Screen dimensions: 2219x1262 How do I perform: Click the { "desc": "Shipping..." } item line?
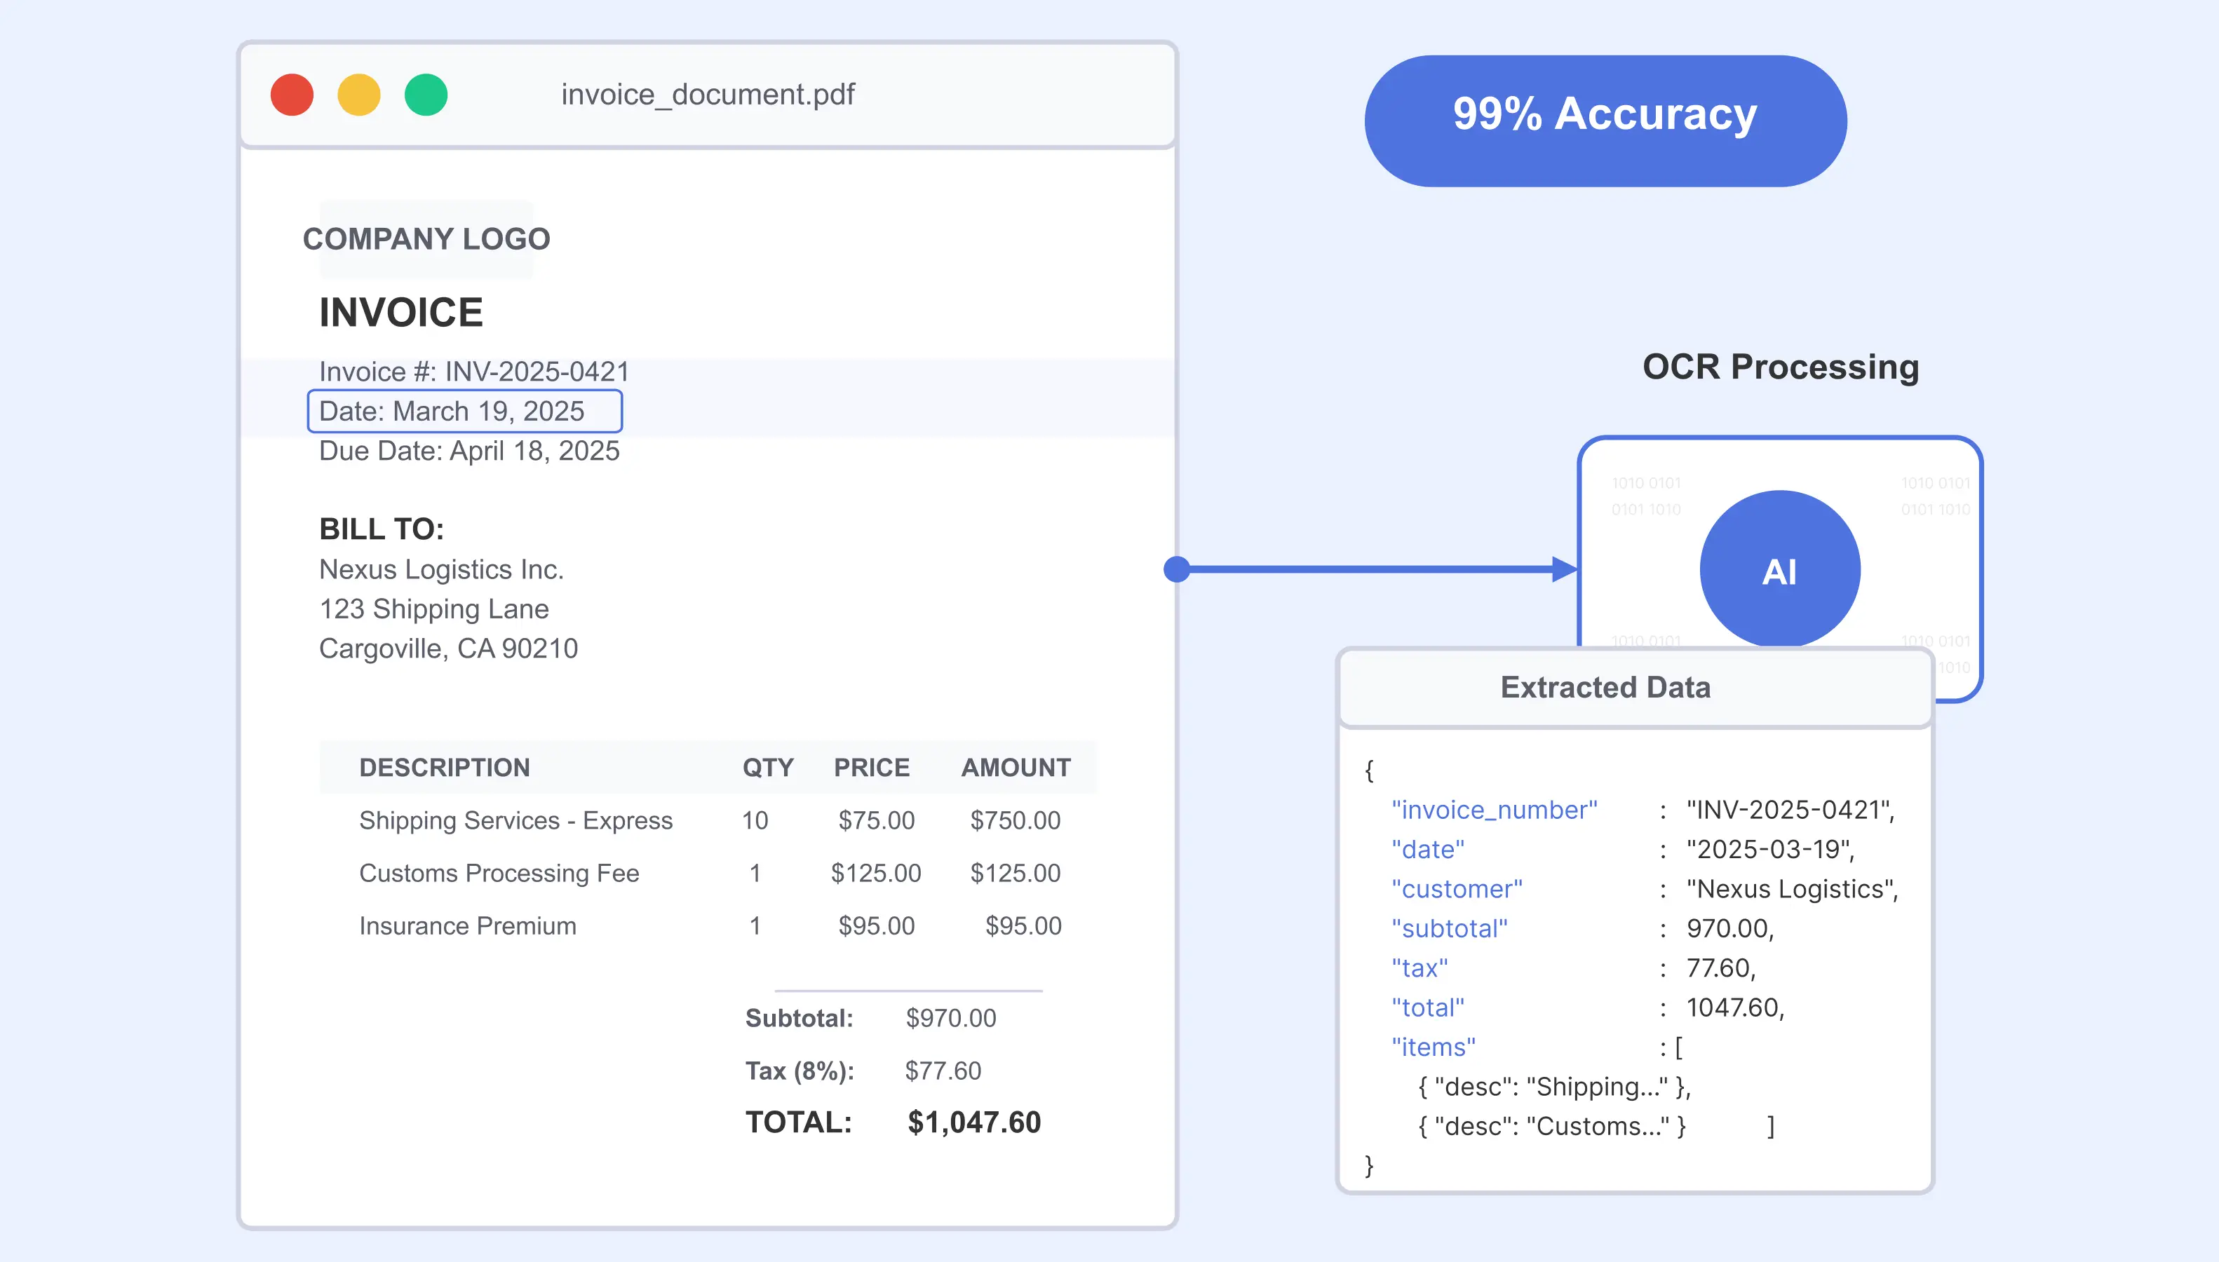1554,1087
